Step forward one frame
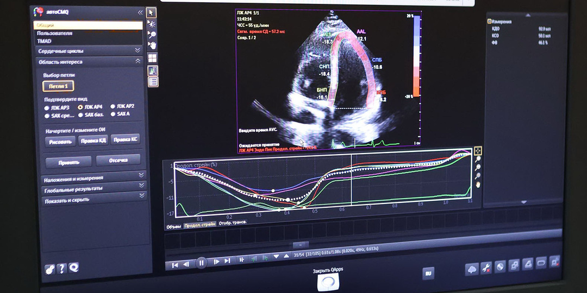The width and height of the screenshot is (587, 293). (216, 262)
